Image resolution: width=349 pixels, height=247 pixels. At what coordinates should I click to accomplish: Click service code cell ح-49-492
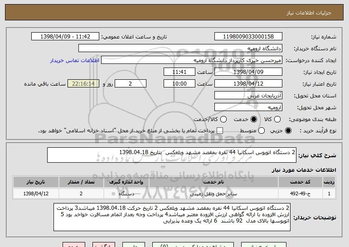coord(300,194)
